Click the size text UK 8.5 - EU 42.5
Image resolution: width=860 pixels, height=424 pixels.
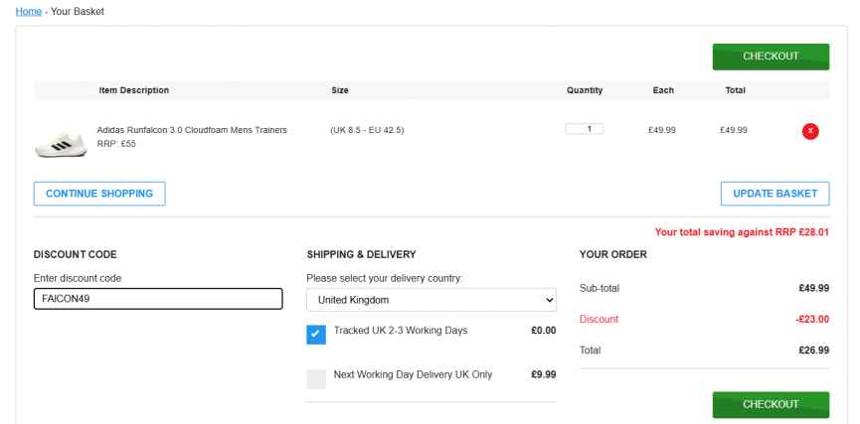pyautogui.click(x=367, y=130)
